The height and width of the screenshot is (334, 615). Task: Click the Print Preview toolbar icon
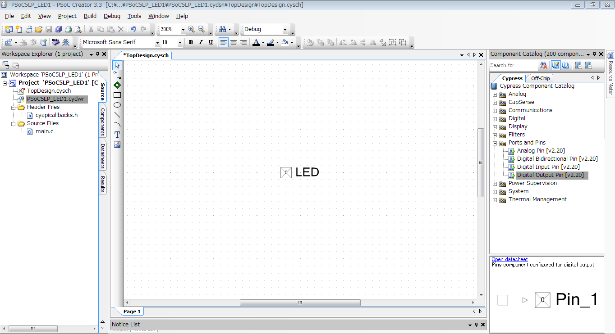point(78,29)
